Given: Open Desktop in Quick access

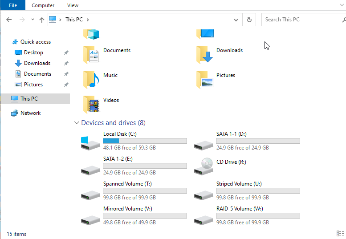Looking at the screenshot, I should [x=33, y=53].
